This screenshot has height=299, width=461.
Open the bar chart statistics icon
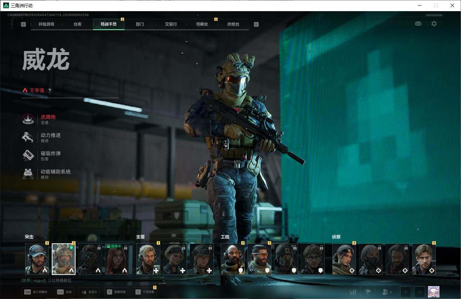(x=353, y=292)
